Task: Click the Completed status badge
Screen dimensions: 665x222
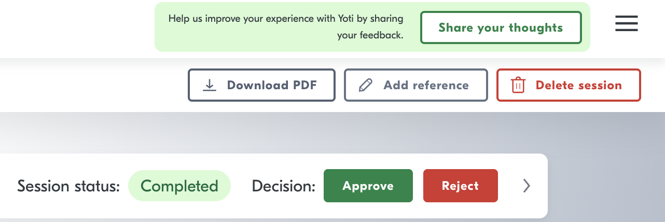Action: 179,186
